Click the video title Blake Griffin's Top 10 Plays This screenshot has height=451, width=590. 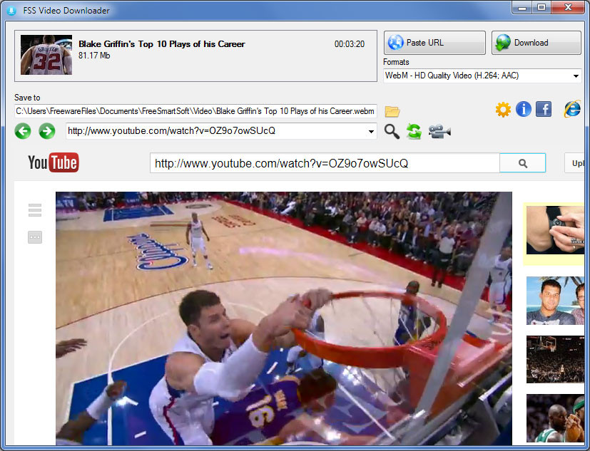point(162,44)
